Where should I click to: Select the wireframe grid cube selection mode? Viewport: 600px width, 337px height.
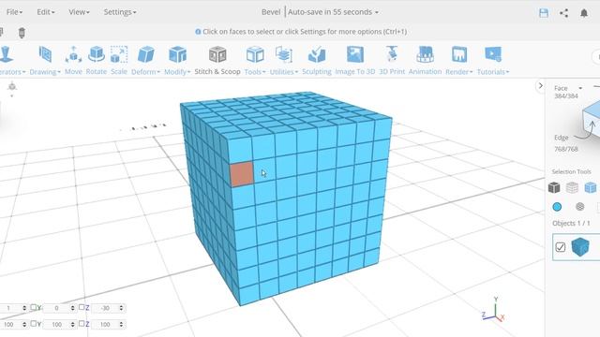pos(572,187)
